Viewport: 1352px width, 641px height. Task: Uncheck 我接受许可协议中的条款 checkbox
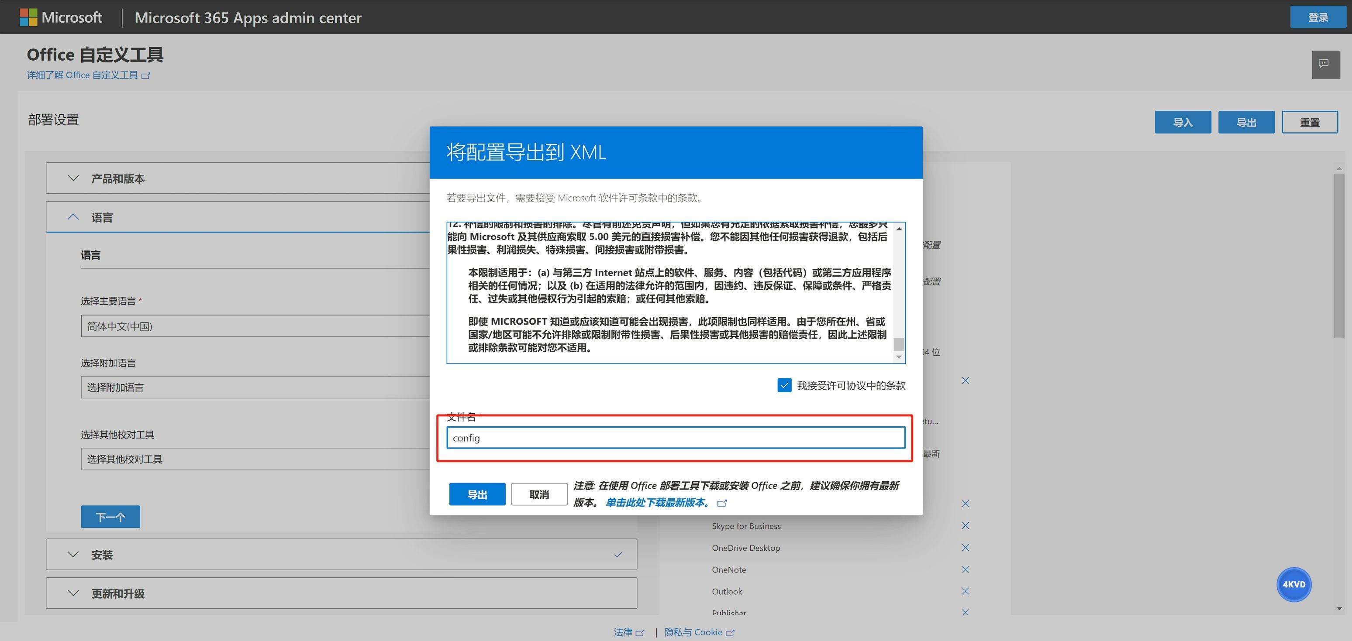(784, 385)
